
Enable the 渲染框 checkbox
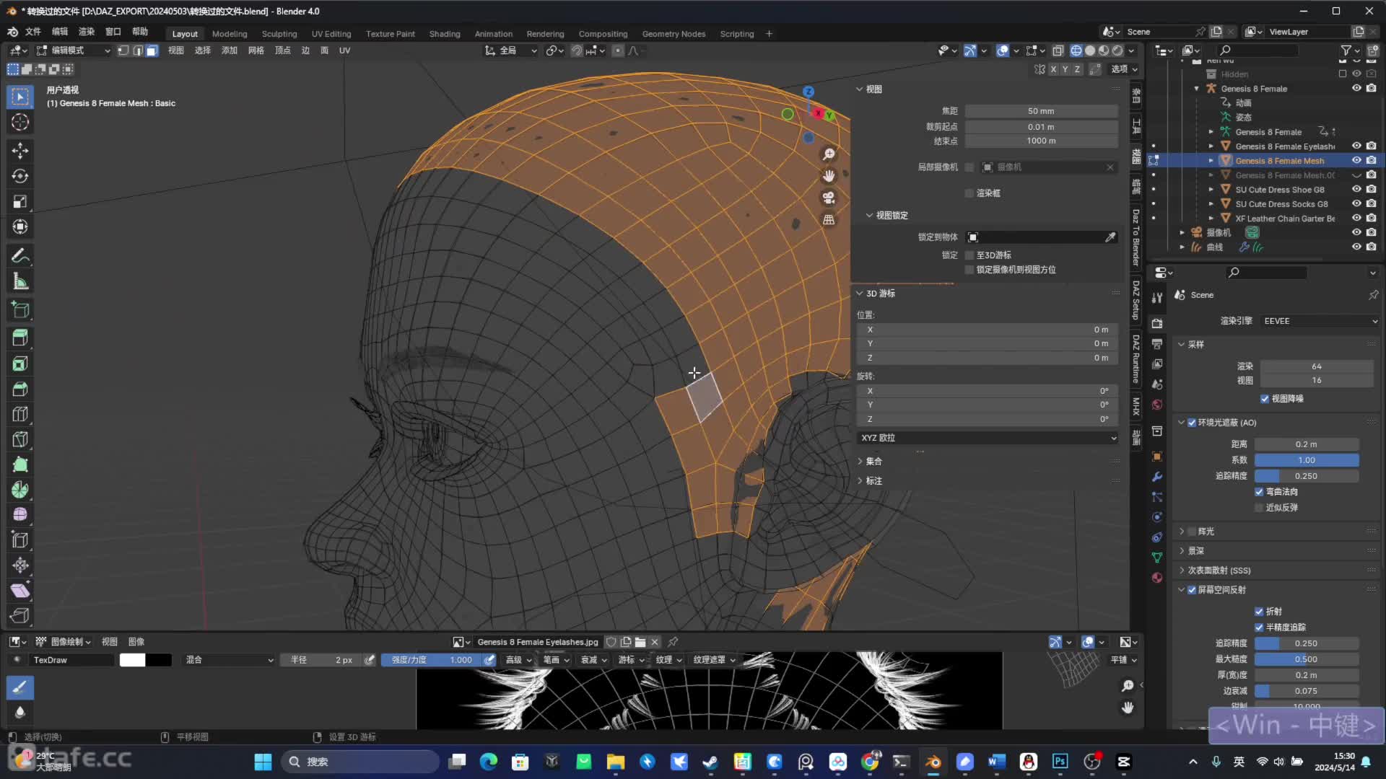click(969, 193)
